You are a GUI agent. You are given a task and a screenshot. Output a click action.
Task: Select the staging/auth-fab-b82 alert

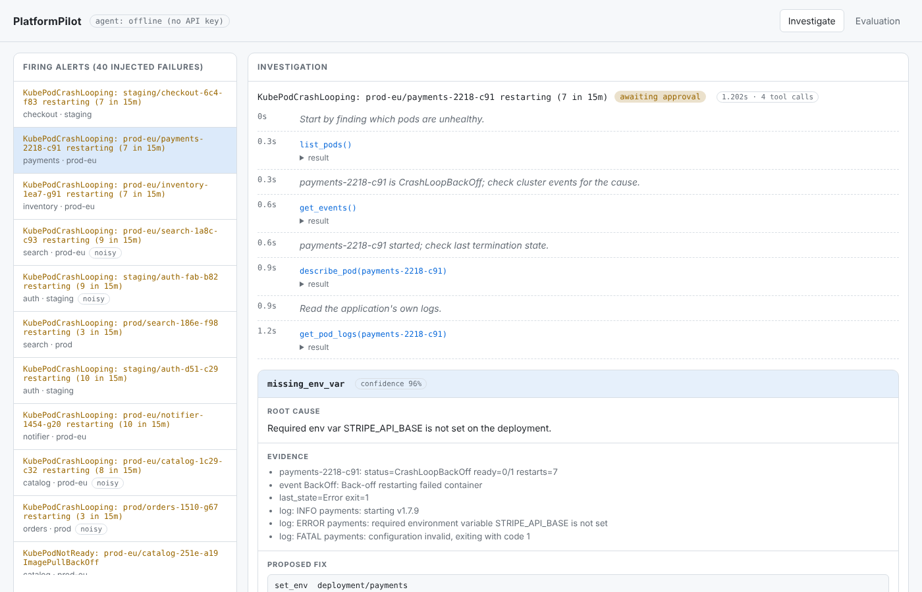coord(125,288)
